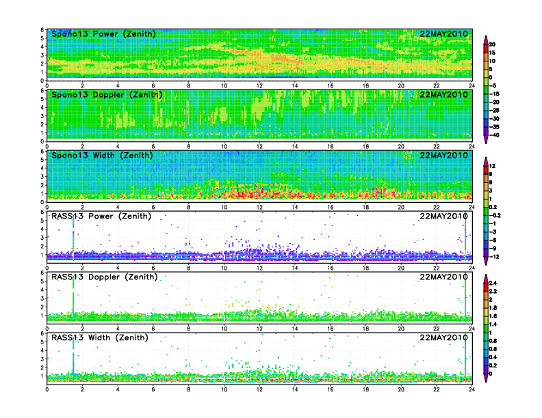Click the '-9' label on the middle color bar

pos(493,249)
